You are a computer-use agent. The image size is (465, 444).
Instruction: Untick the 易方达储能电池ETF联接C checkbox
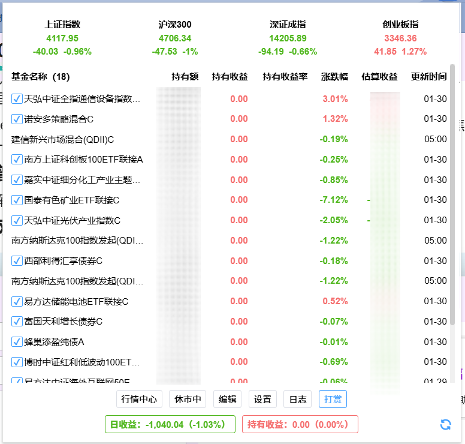click(17, 301)
